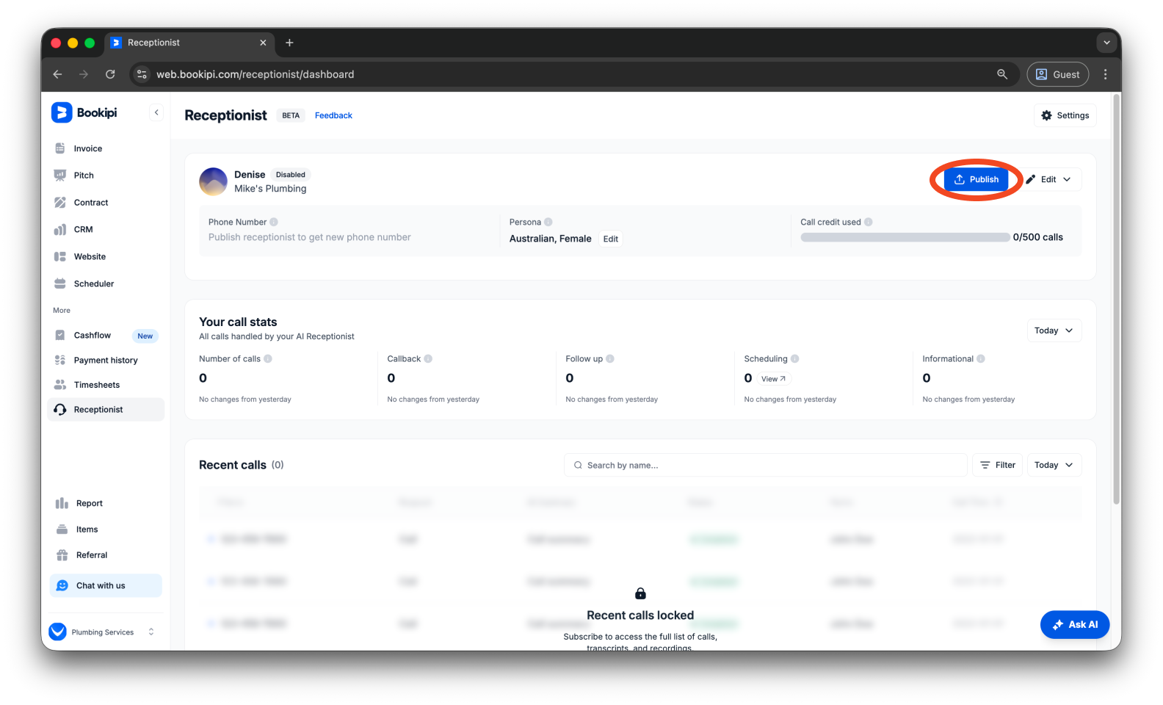Click the Scheduler calendar icon

(x=60, y=284)
